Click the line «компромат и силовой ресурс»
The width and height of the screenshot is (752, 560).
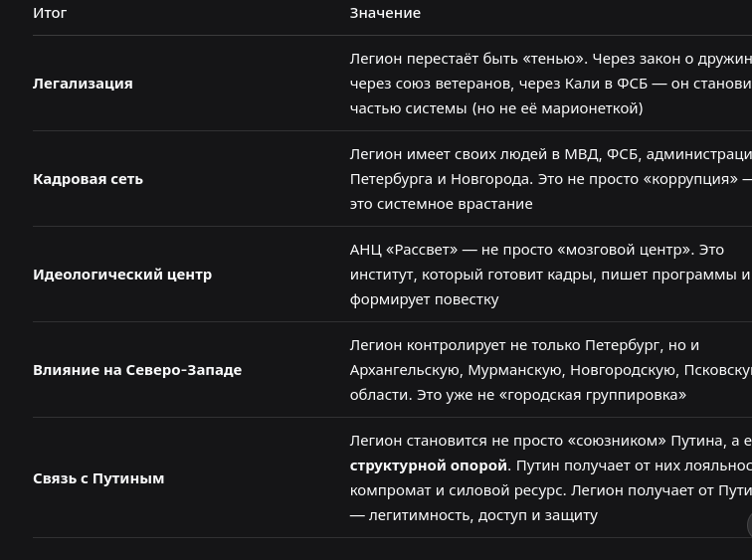click(551, 490)
